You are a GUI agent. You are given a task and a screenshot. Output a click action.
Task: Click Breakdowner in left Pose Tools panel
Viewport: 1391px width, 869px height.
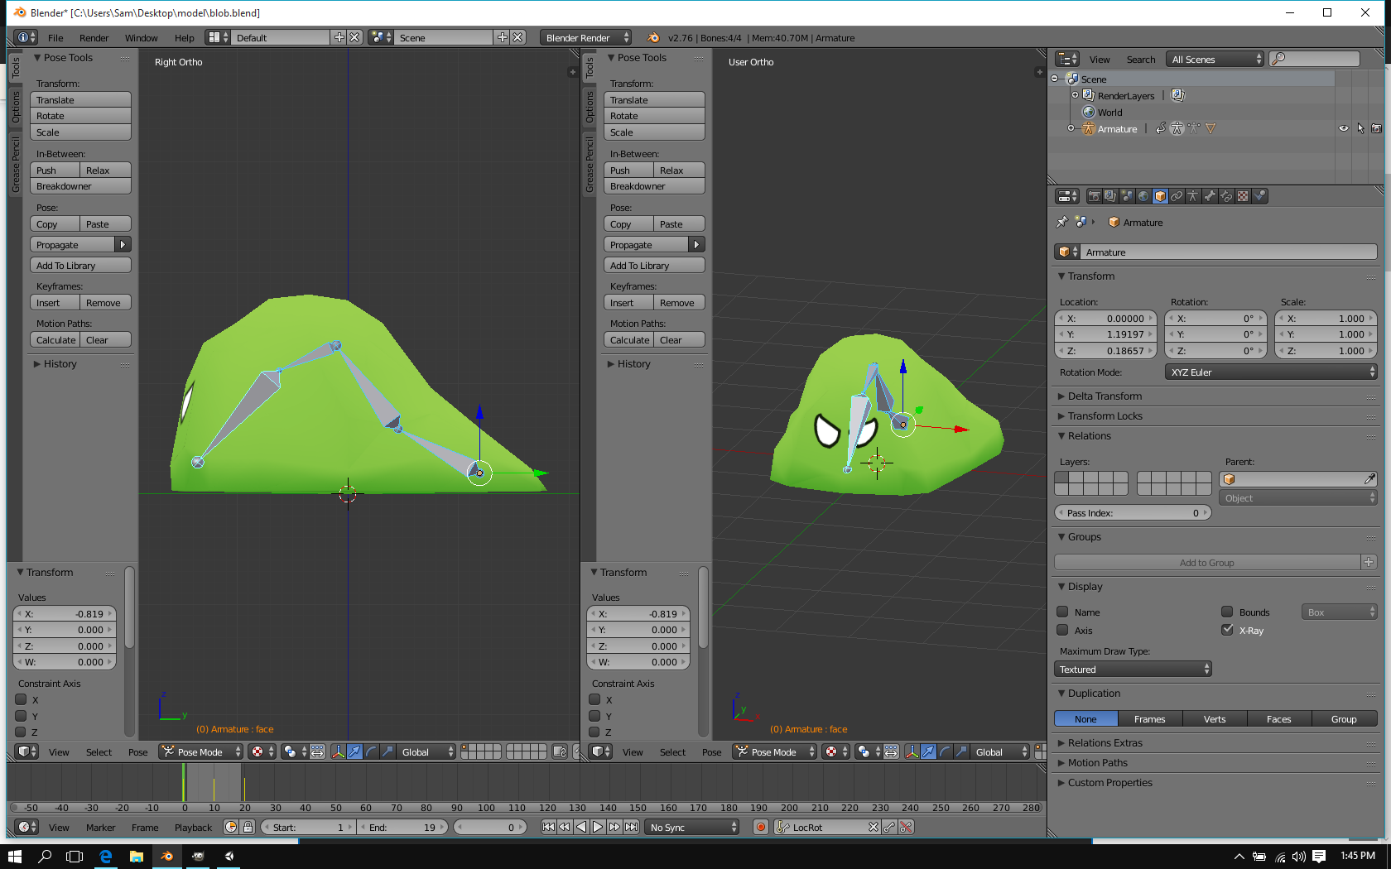pos(80,186)
